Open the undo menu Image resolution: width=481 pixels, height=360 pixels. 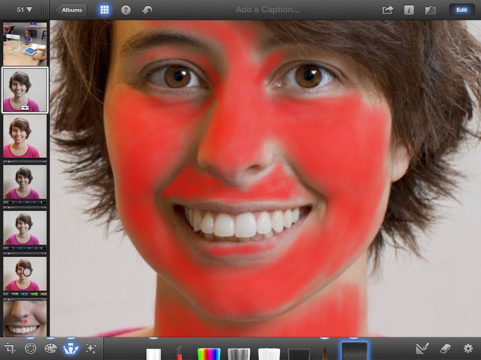[148, 10]
